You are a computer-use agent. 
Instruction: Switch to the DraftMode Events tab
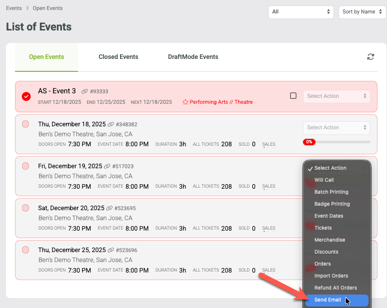pos(193,57)
